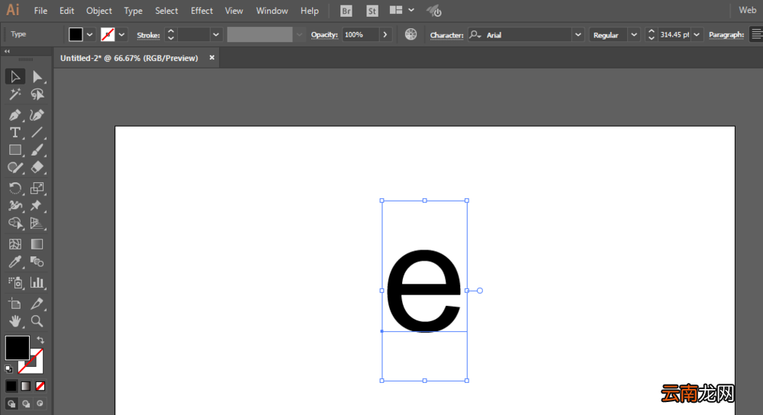Select the Scale tool
Image resolution: width=763 pixels, height=415 pixels.
coord(37,188)
